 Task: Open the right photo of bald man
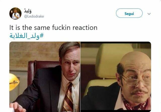tap(116, 77)
